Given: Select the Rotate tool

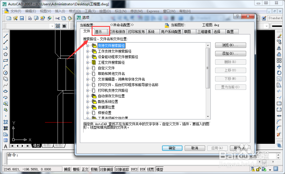Looking at the screenshot, I should tap(279, 73).
